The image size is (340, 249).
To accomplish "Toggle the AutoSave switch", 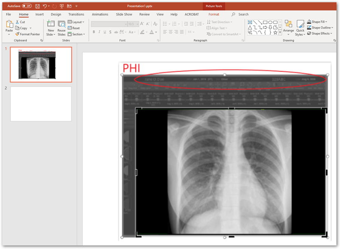I will [27, 6].
